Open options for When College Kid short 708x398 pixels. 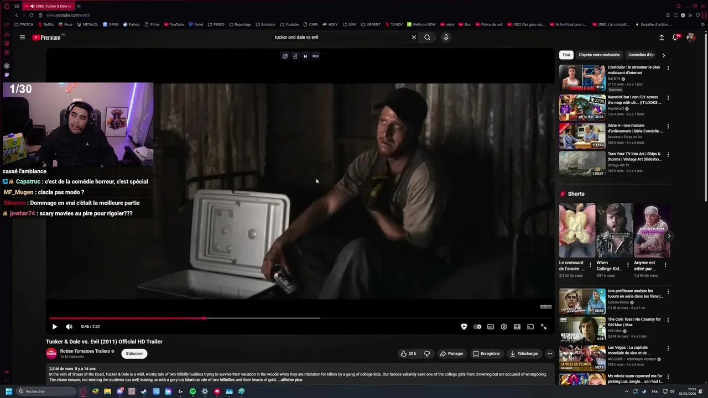tap(628, 265)
